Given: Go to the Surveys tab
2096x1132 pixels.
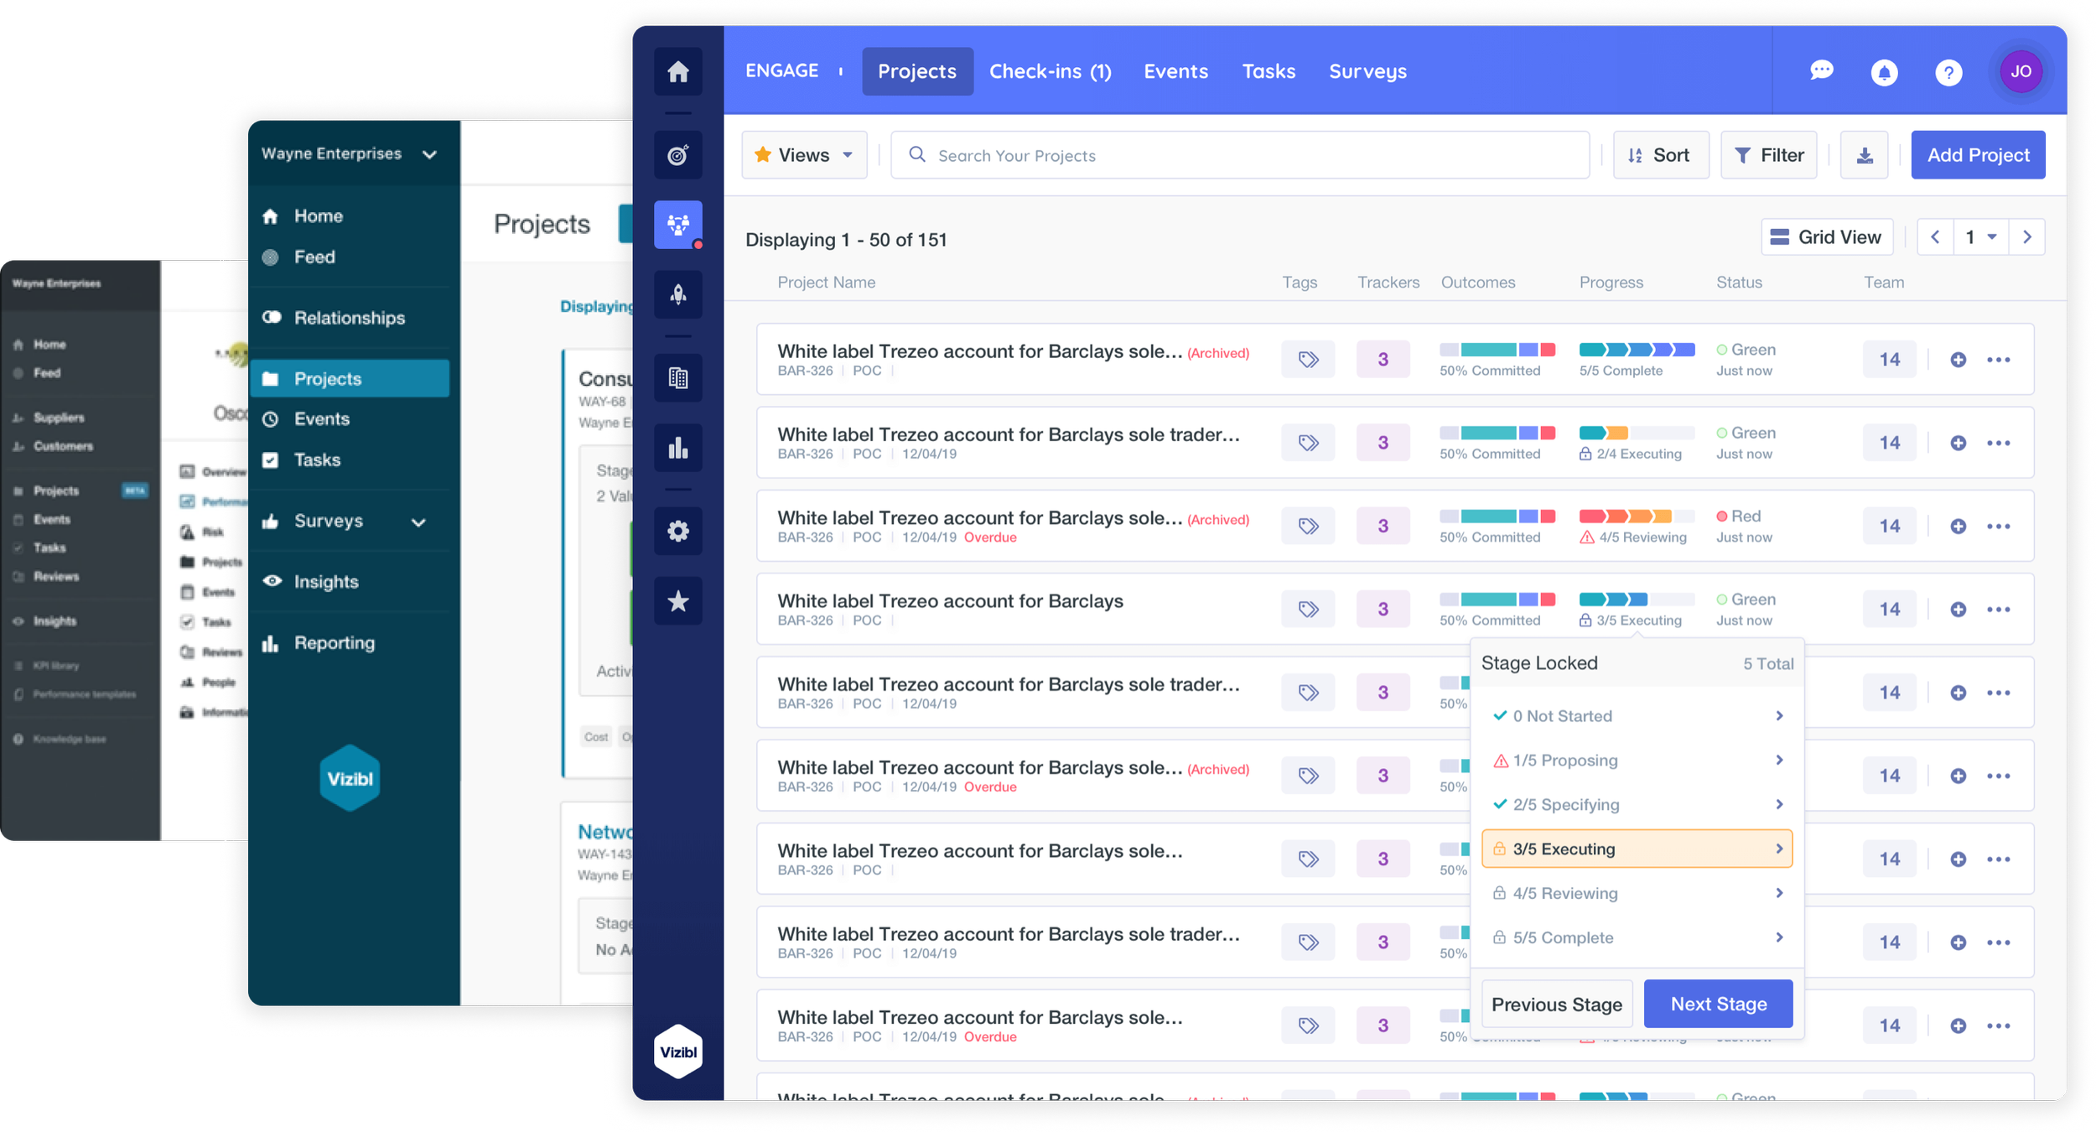Looking at the screenshot, I should pyautogui.click(x=1367, y=71).
